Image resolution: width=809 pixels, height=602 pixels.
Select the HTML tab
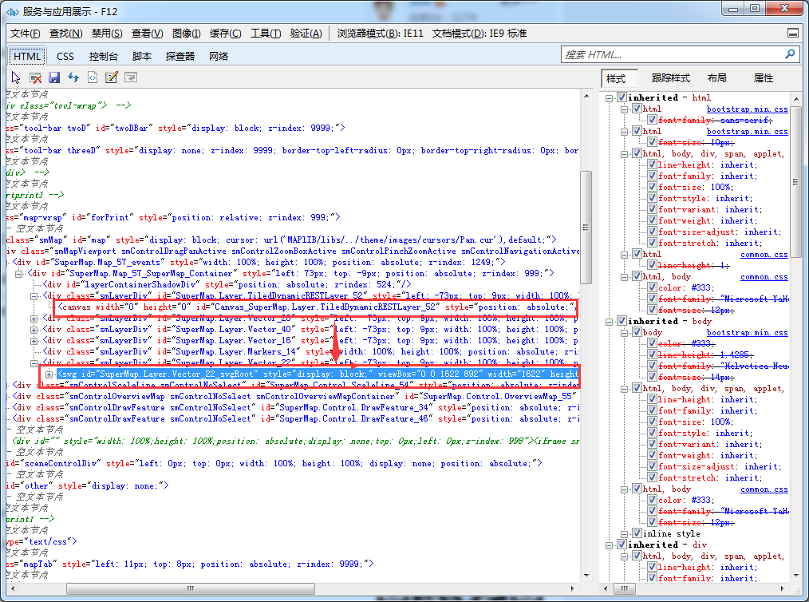[27, 56]
